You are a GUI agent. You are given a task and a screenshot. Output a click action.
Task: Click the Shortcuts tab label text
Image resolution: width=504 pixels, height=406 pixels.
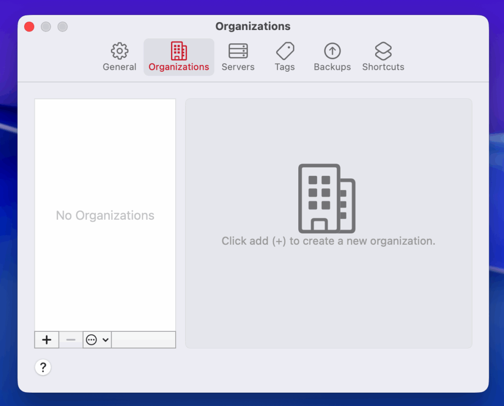(x=383, y=67)
